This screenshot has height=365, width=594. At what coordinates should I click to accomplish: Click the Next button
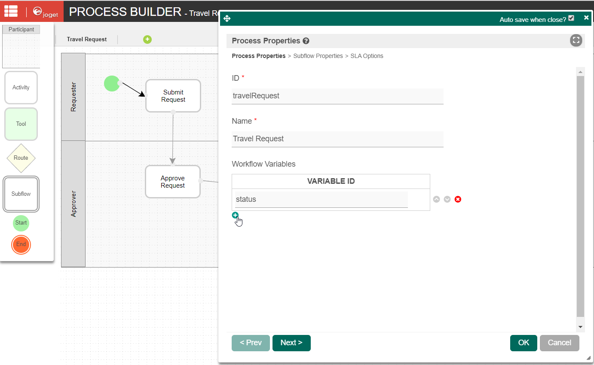(x=291, y=343)
